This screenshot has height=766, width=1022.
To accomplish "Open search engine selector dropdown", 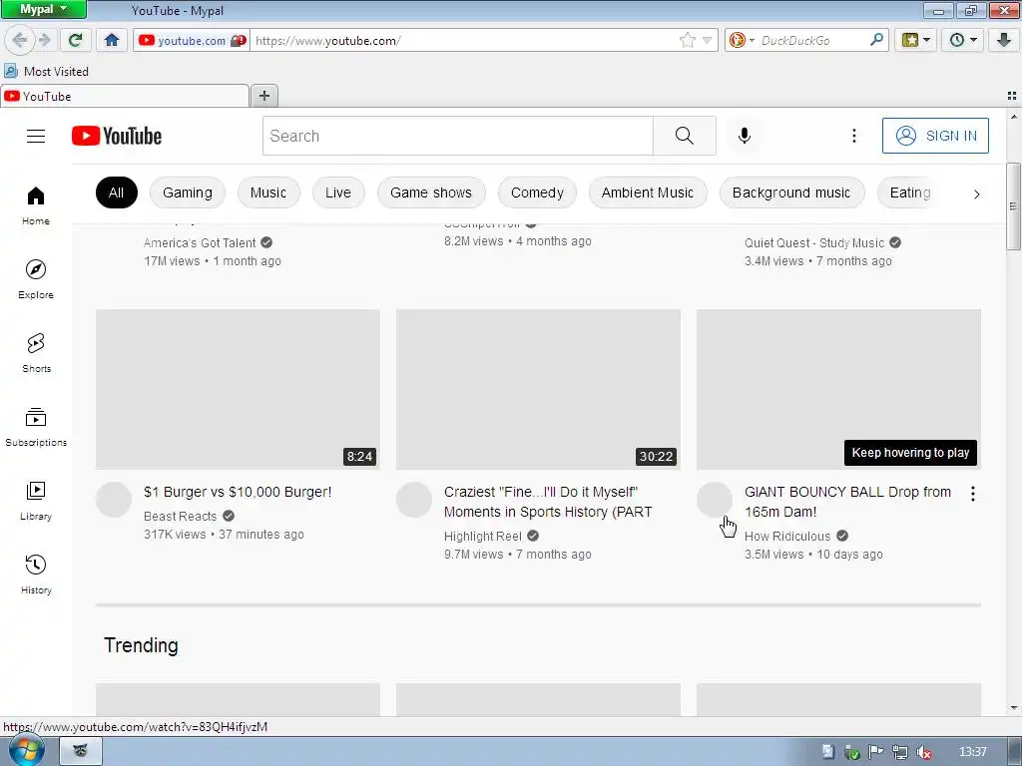I will pos(742,40).
